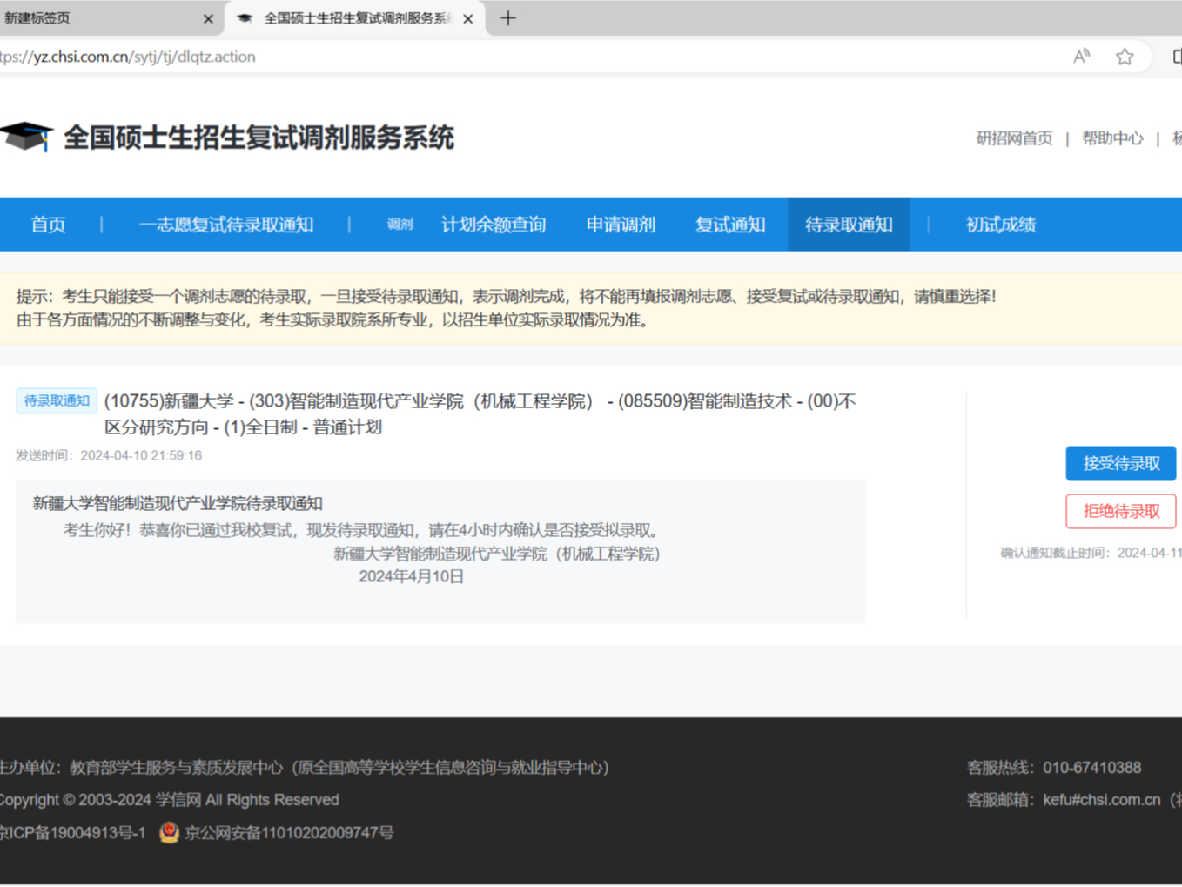Open 申请调剂 in navigation bar
Image resolution: width=1182 pixels, height=887 pixels.
[x=621, y=225]
